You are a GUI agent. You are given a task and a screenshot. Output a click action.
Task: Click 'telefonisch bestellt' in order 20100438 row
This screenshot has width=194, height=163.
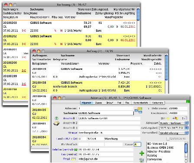point(65,87)
